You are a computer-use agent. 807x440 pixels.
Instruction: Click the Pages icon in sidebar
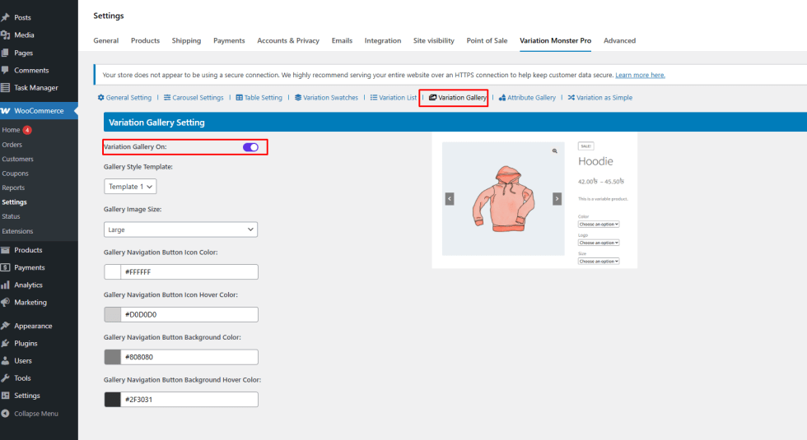click(x=5, y=53)
